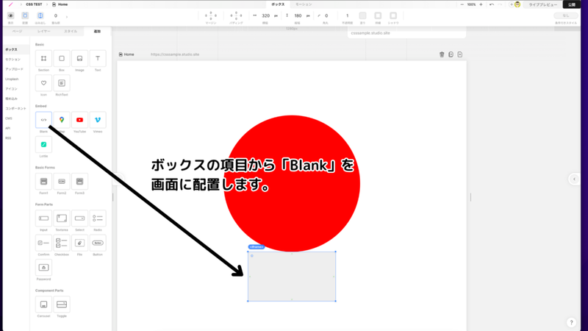Zoom in with the plus button
The width and height of the screenshot is (588, 331).
481,4
